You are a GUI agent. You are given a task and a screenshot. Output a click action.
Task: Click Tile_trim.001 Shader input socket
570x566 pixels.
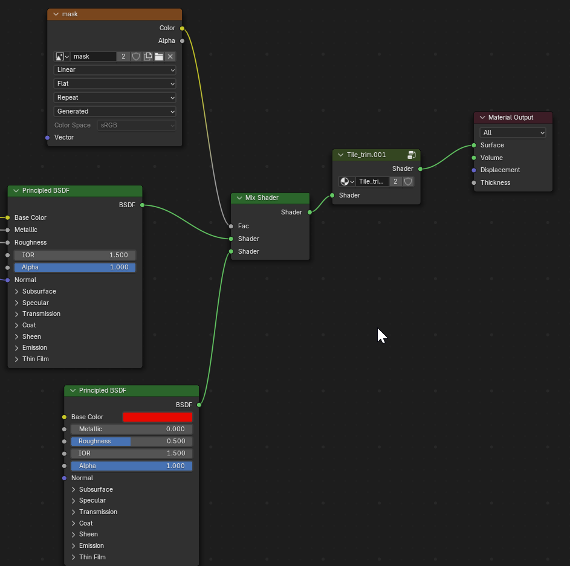pos(332,196)
